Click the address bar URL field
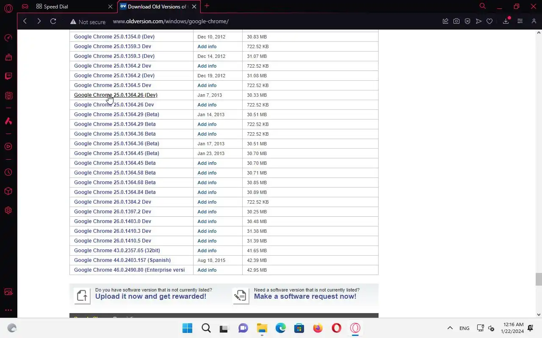542x338 pixels. [x=271, y=21]
